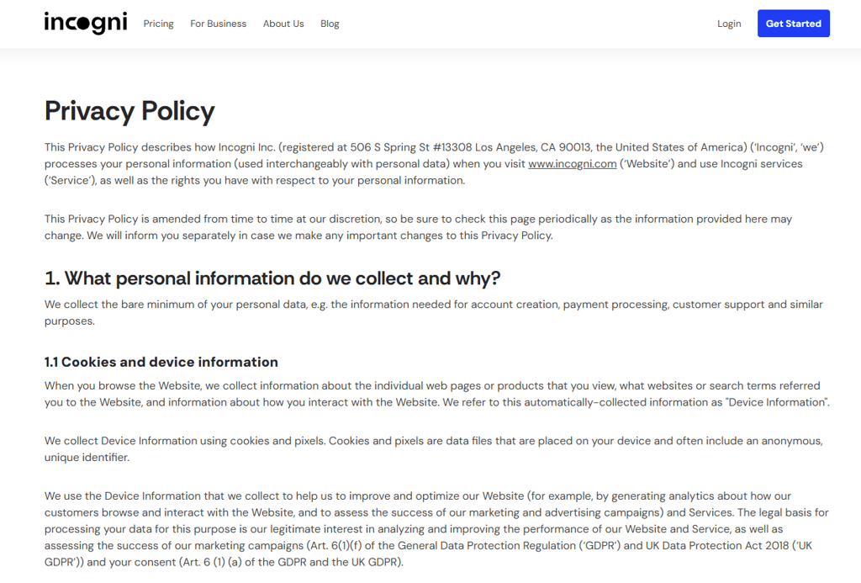861x583 pixels.
Task: Click the paragraph starting 'We collect Device Information using cookies'
Action: click(x=434, y=449)
